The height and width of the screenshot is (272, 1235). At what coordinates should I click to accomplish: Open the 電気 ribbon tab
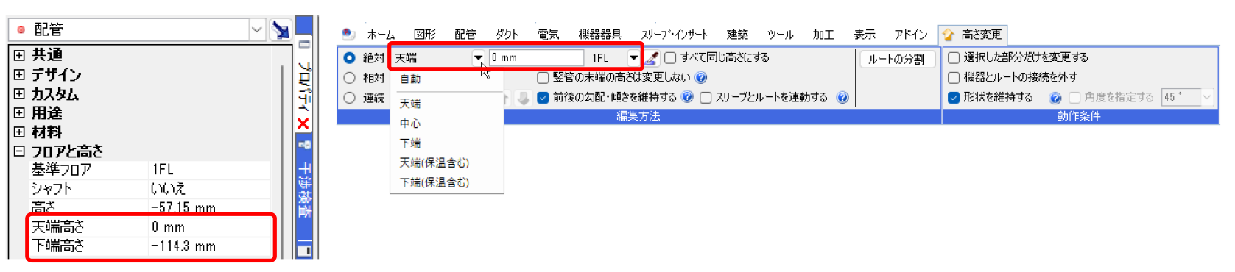(548, 35)
